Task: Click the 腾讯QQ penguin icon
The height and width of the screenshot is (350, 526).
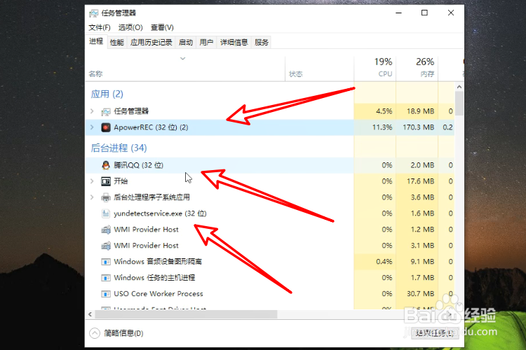Action: [106, 164]
